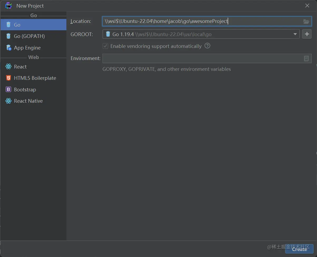317x257 pixels.
Task: Click the gopher icon in GOROOT field
Action: [108, 34]
